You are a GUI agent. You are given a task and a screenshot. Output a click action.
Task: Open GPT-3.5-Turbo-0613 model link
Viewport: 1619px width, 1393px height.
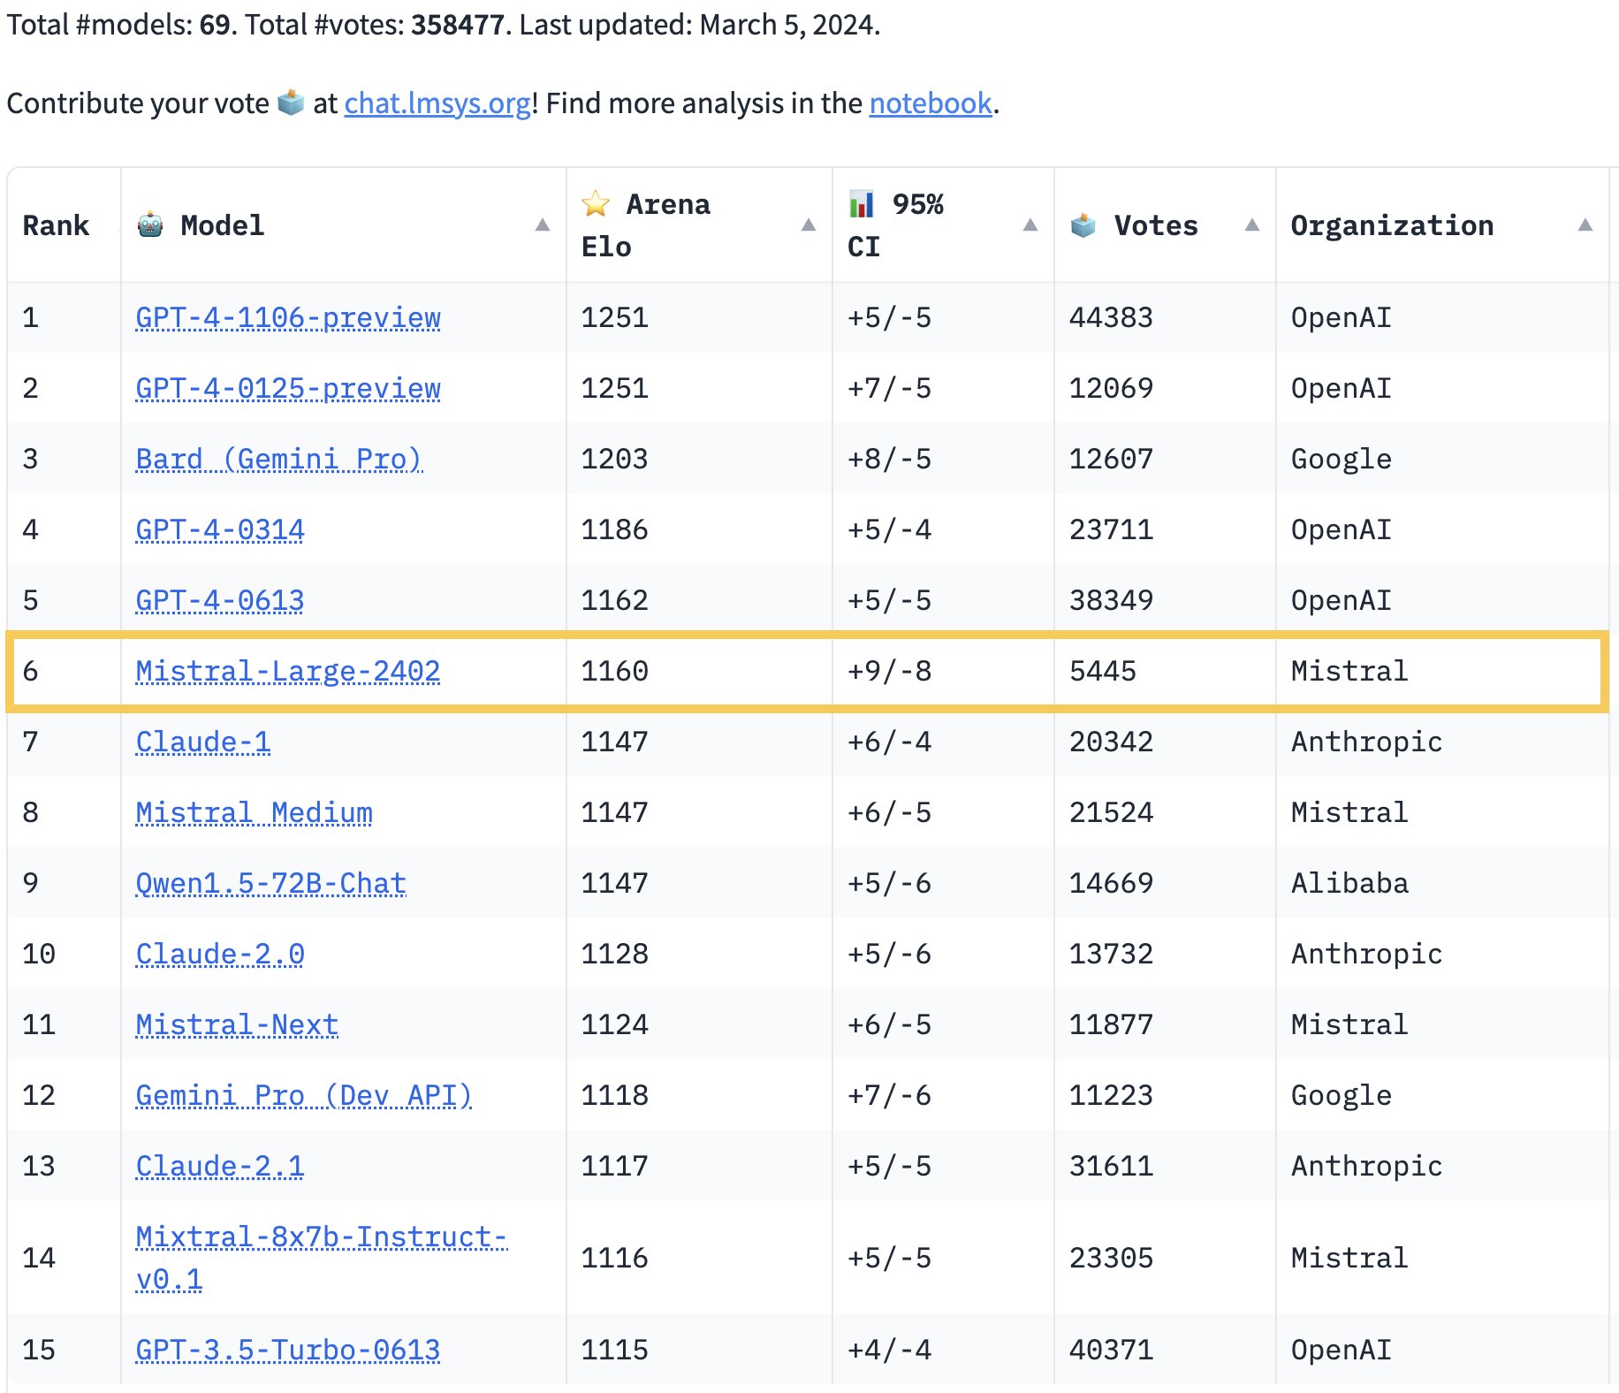click(x=288, y=1351)
